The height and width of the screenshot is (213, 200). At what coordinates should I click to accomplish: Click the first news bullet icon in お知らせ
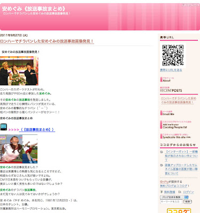[x=162, y=152]
